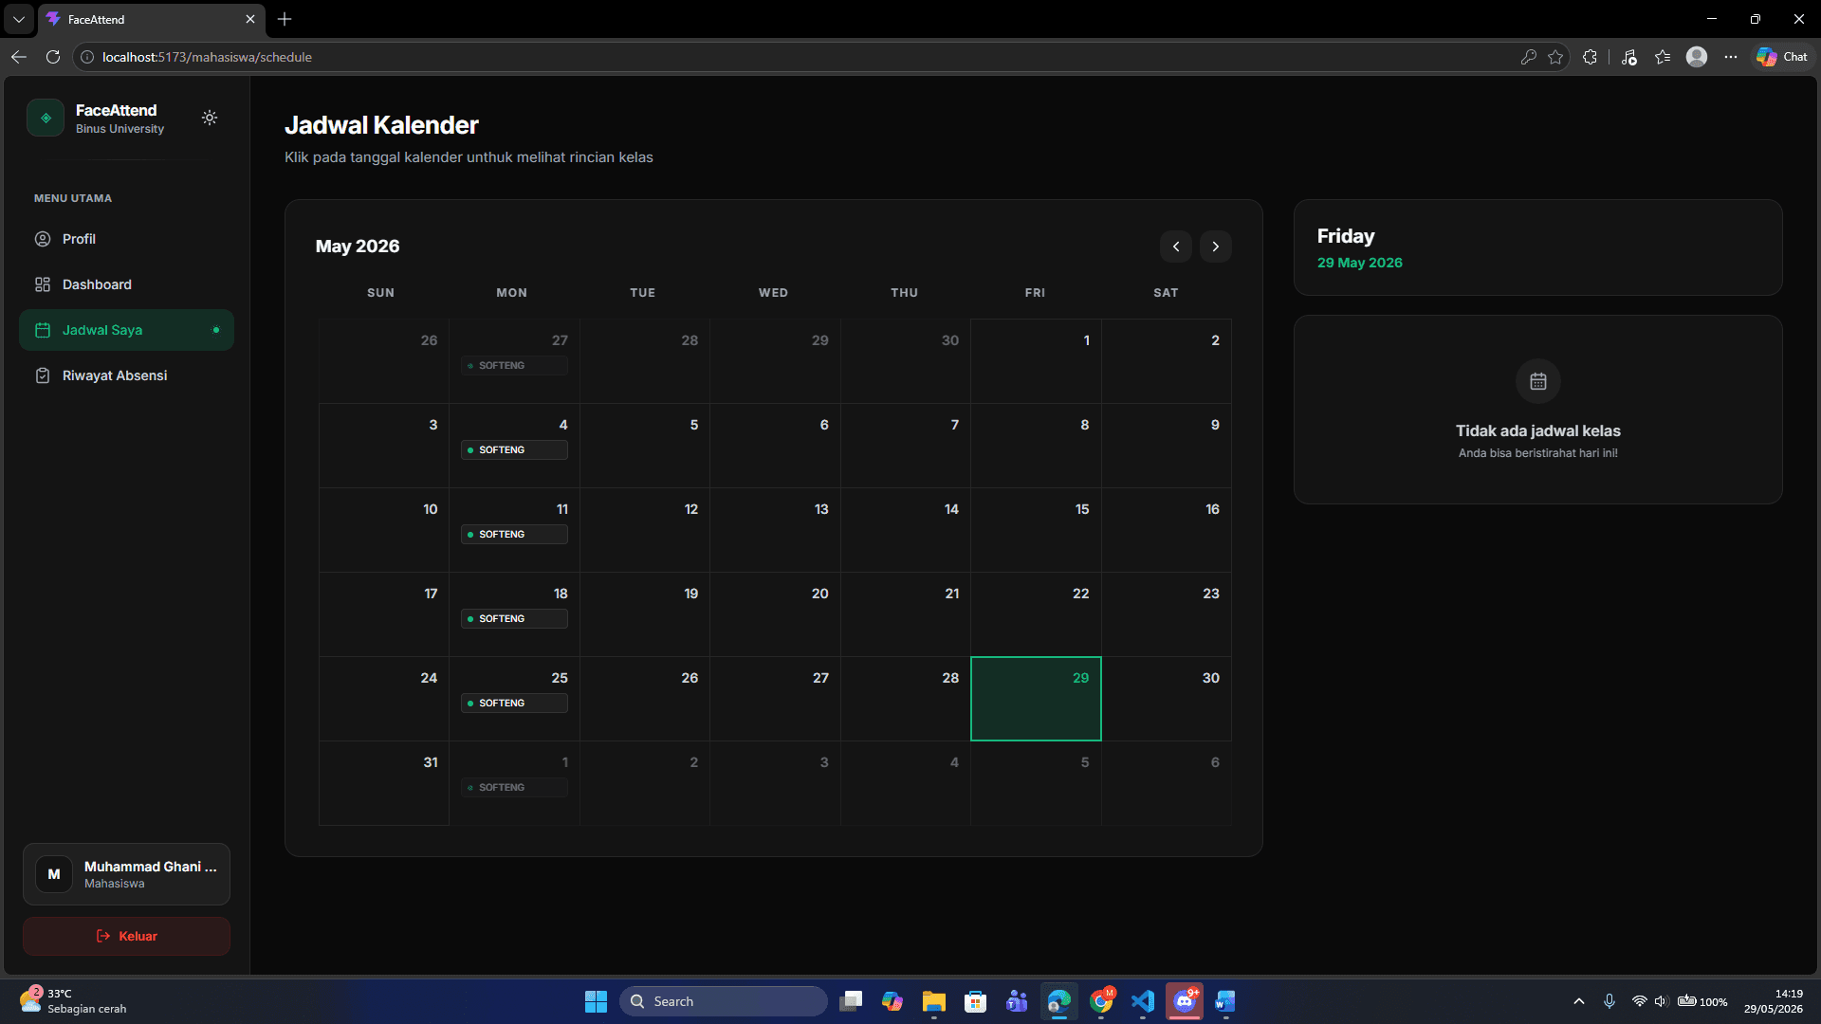Toggle the light/dark theme sun icon
Viewport: 1821px width, 1024px height.
point(210,118)
